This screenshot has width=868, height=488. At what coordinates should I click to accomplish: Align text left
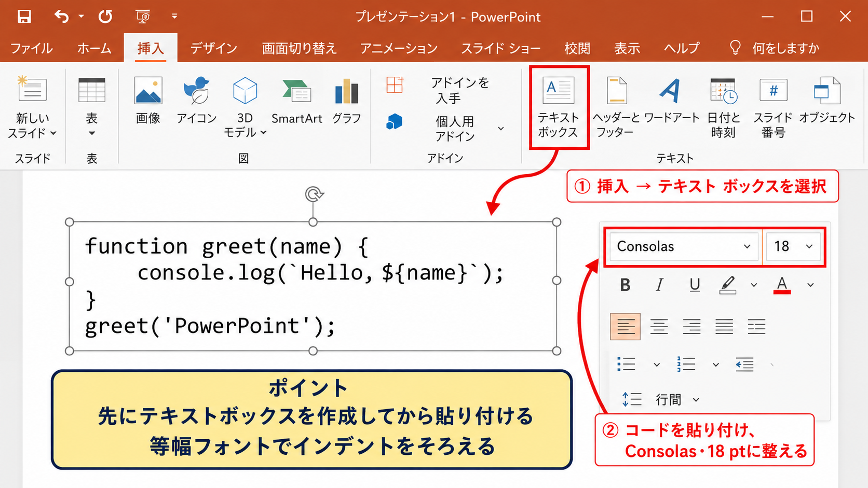625,327
